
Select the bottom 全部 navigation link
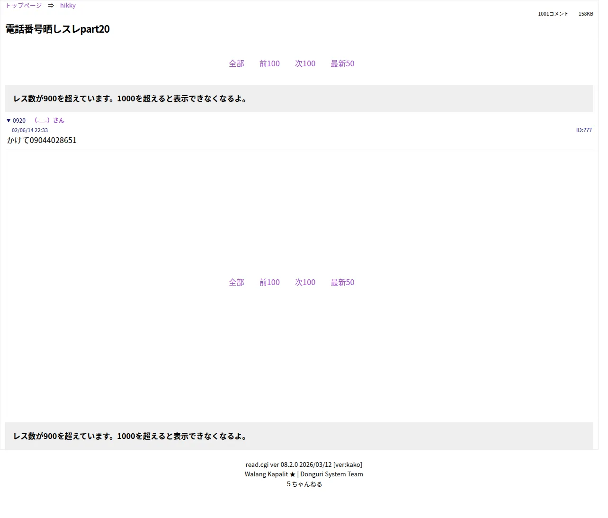[x=236, y=282]
